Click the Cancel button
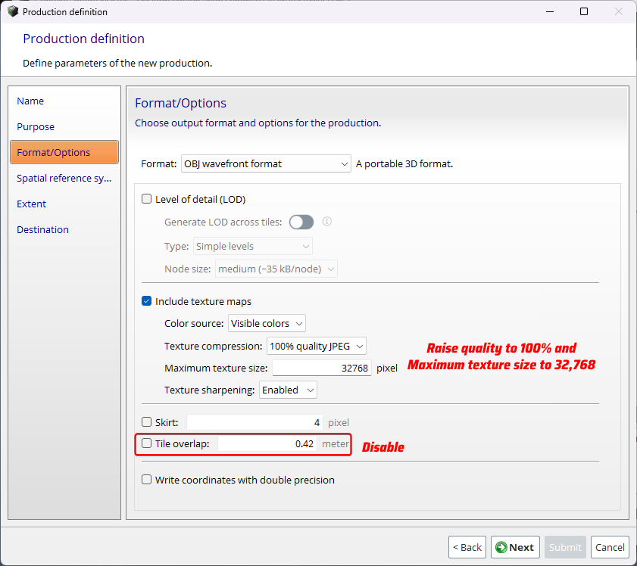This screenshot has width=637, height=566. pos(610,547)
